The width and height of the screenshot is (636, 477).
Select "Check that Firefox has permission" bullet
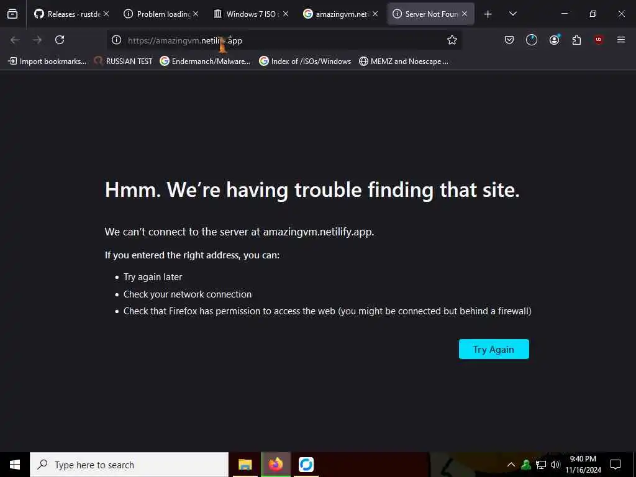[327, 311]
